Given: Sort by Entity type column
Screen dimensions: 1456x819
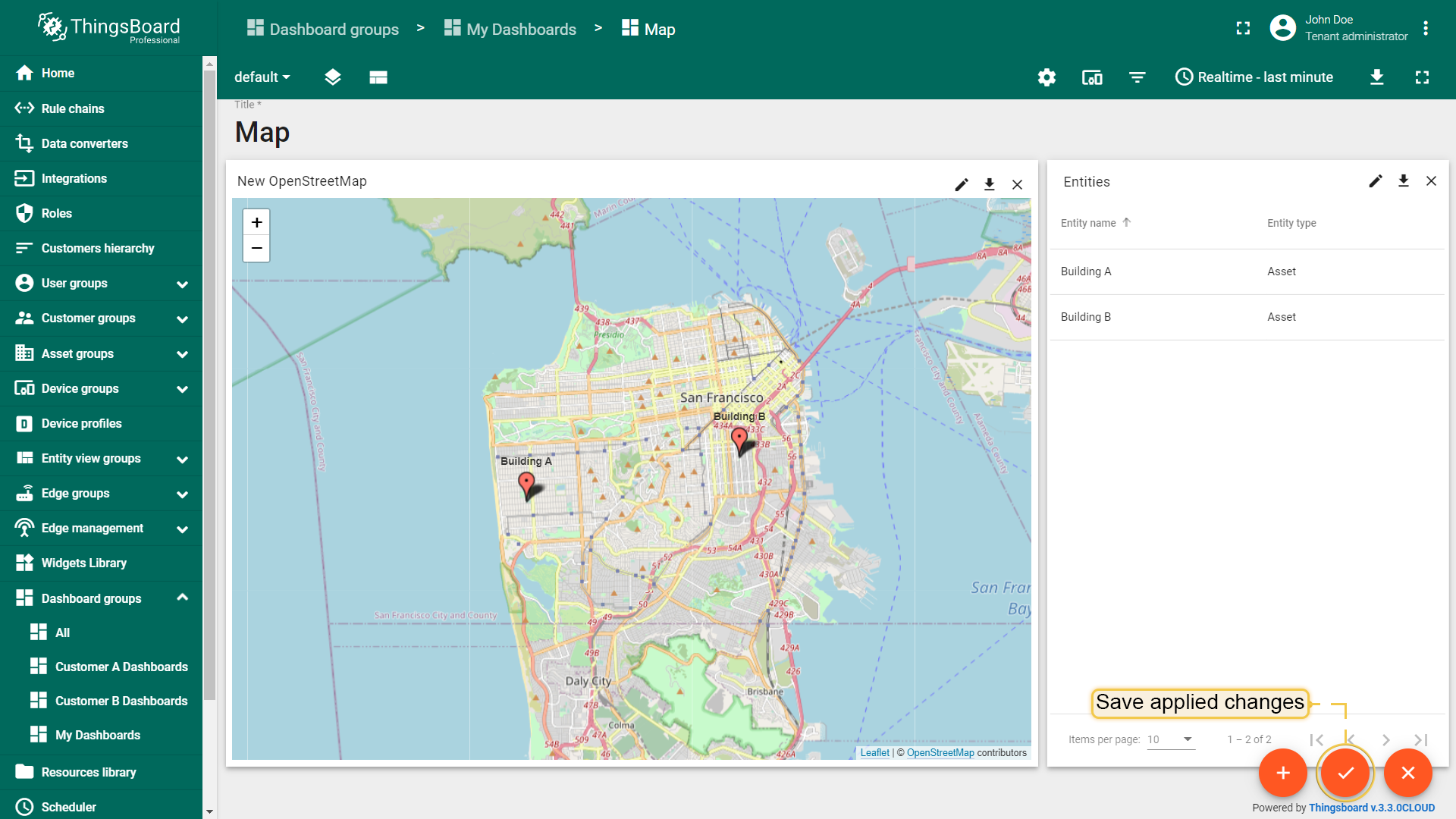Looking at the screenshot, I should click(x=1291, y=222).
